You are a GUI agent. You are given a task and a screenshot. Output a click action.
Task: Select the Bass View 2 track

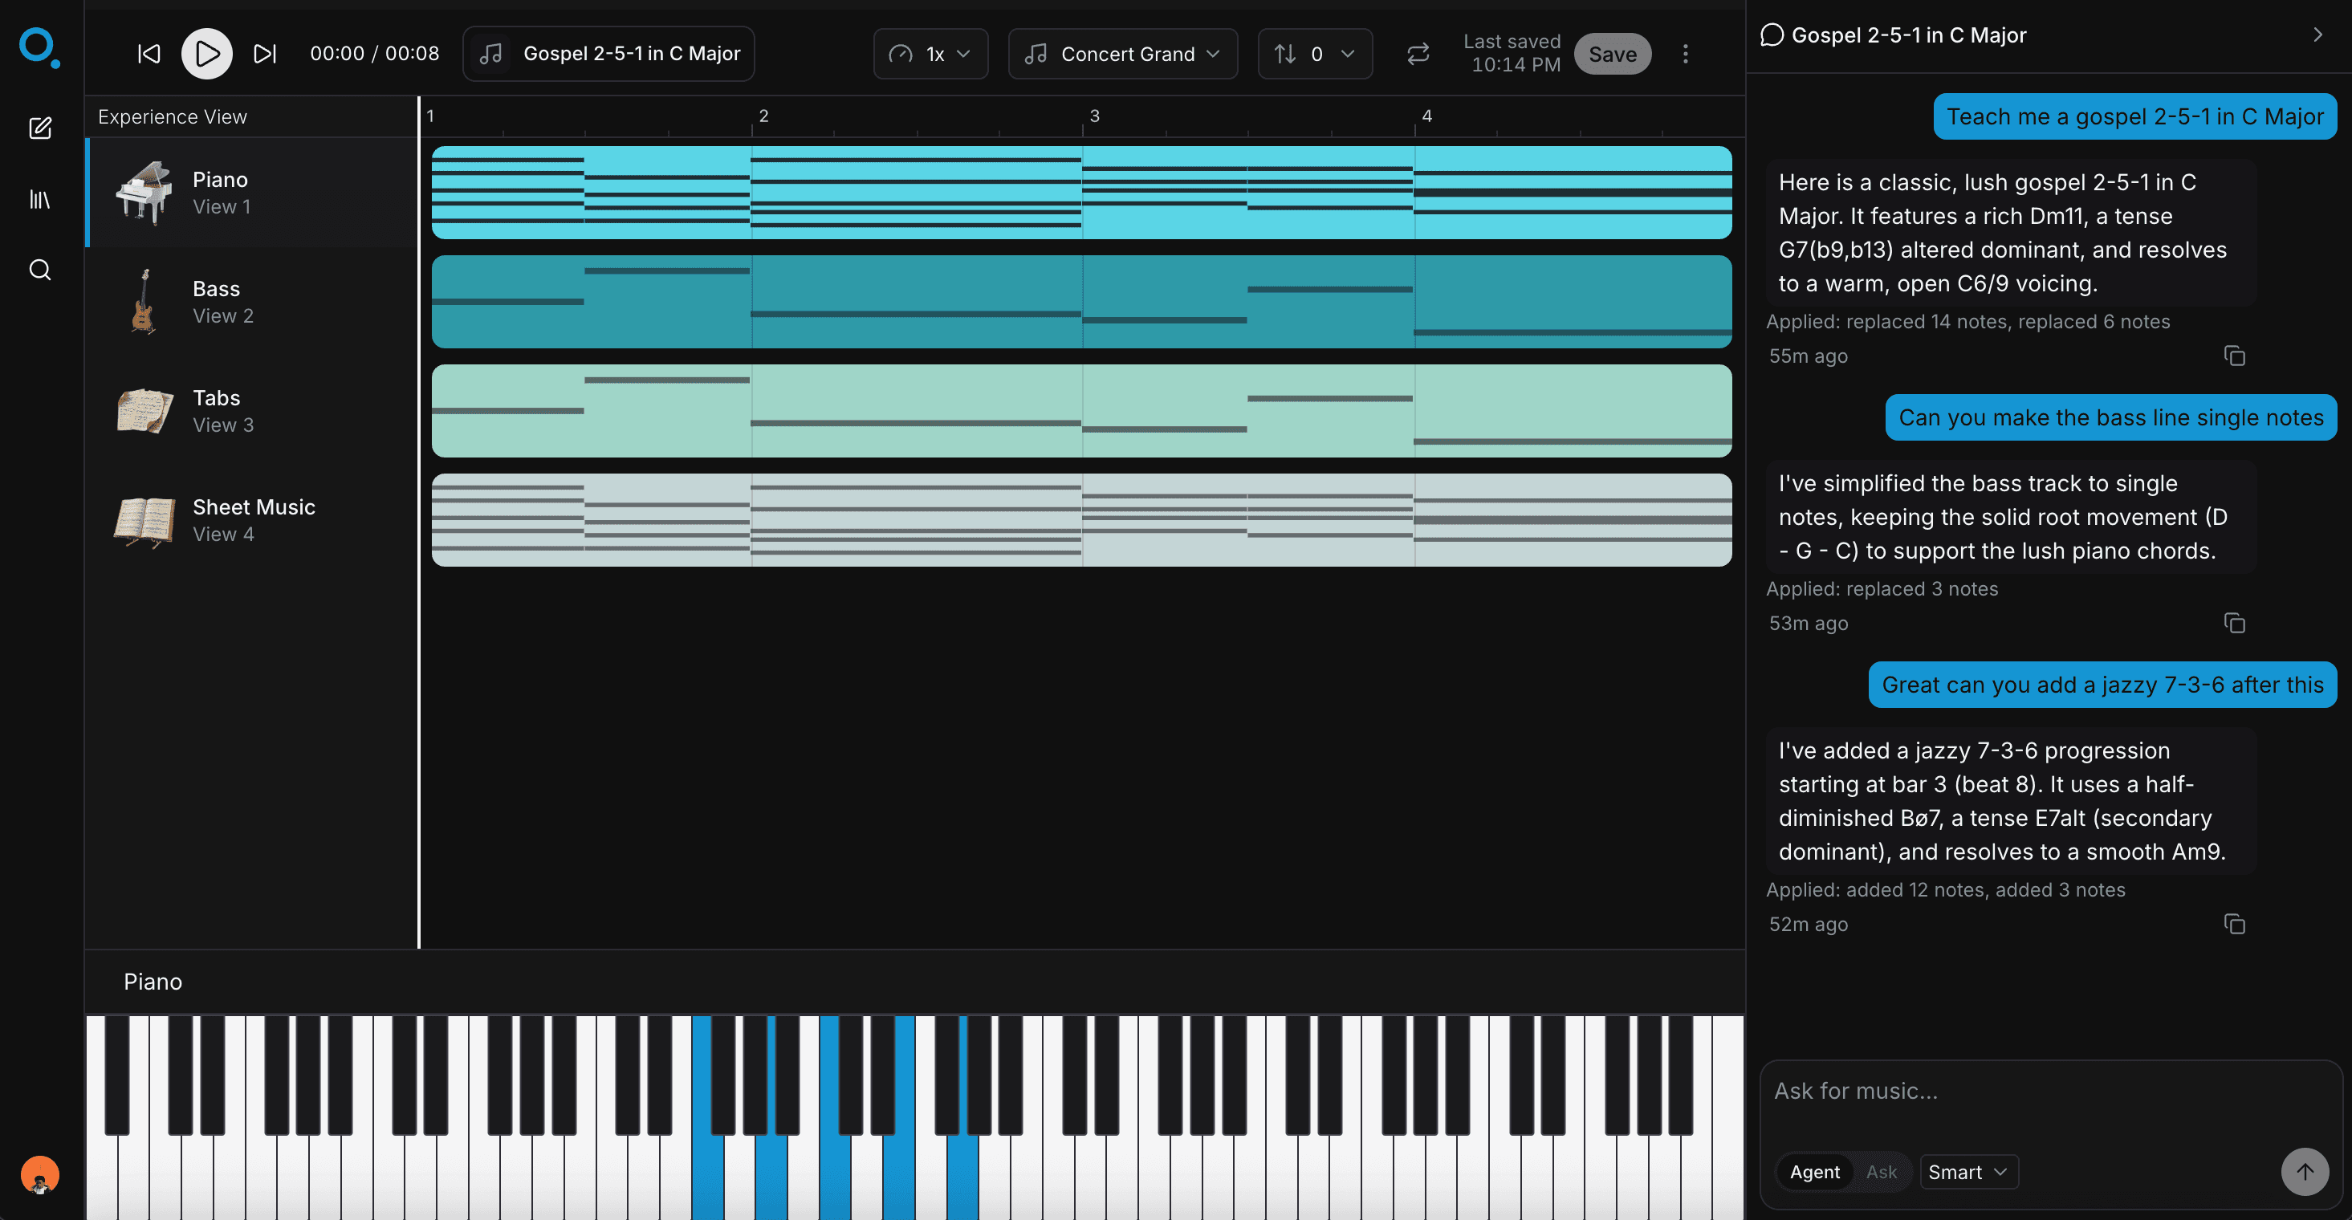click(252, 303)
